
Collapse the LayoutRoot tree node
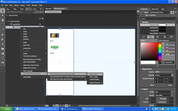[9, 24]
